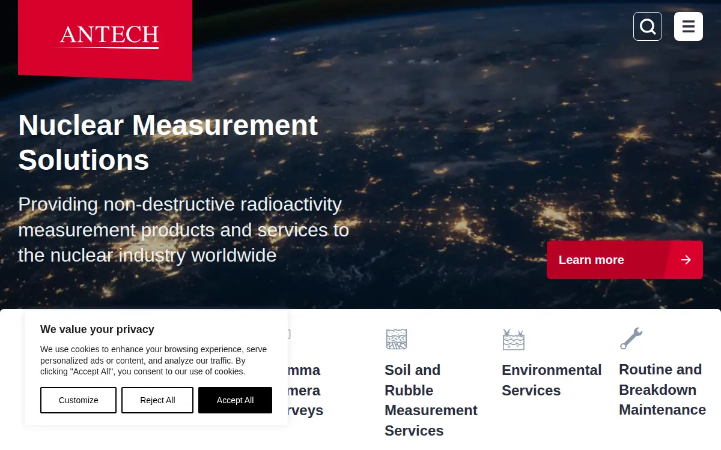This screenshot has height=450, width=721.
Task: Click the 'We value your privacy' title
Action: point(97,329)
